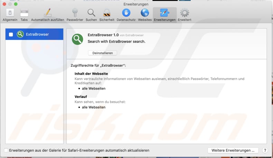
Task: Open the Suchen magnifier pane
Action: [x=91, y=15]
